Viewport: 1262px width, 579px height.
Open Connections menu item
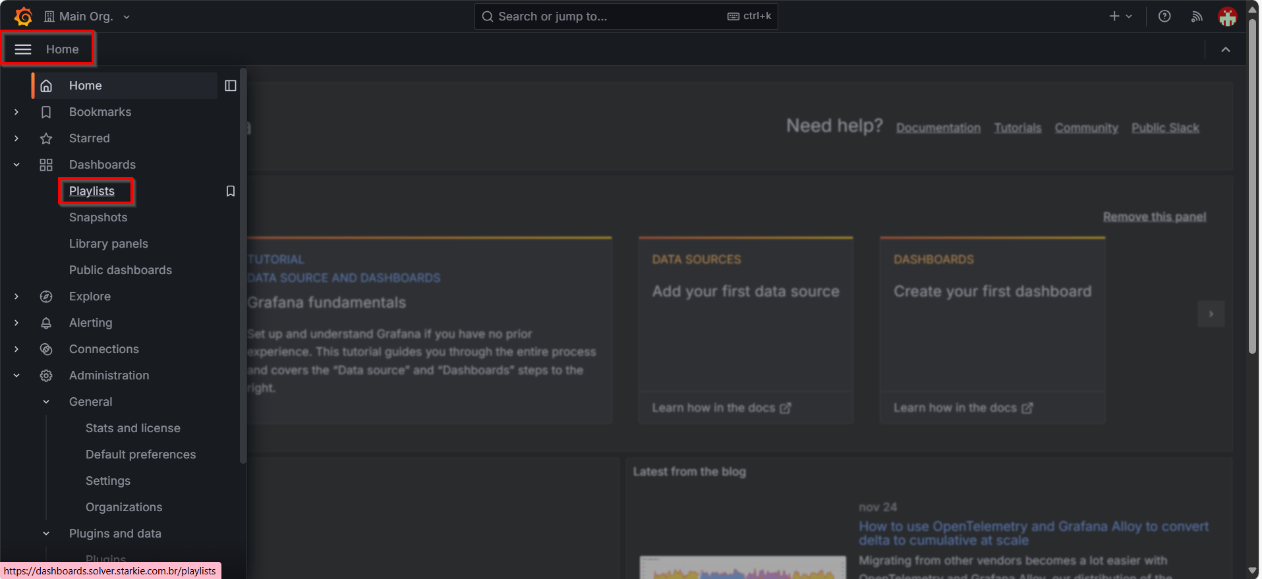click(104, 349)
